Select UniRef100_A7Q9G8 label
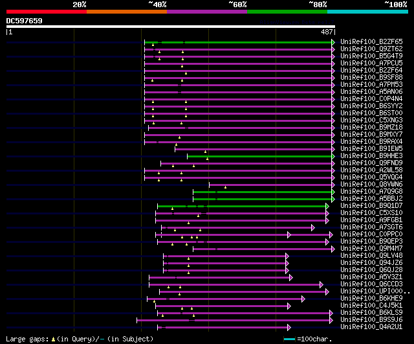Viewport: 414px width, 344px height. [x=371, y=192]
